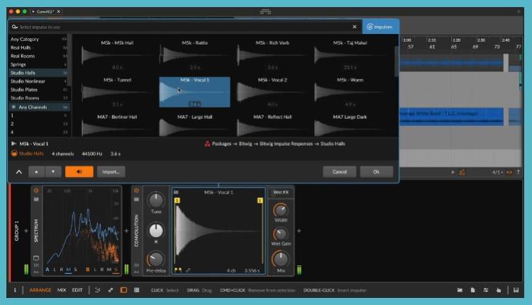
Task: Select next impulse with down arrow button
Action: 53,172
